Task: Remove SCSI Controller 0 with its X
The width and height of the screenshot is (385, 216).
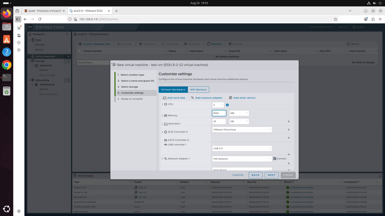Action: 289,130
